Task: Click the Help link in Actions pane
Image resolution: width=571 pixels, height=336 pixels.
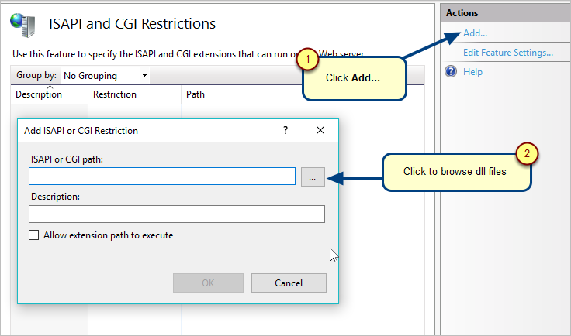Action: pos(472,72)
